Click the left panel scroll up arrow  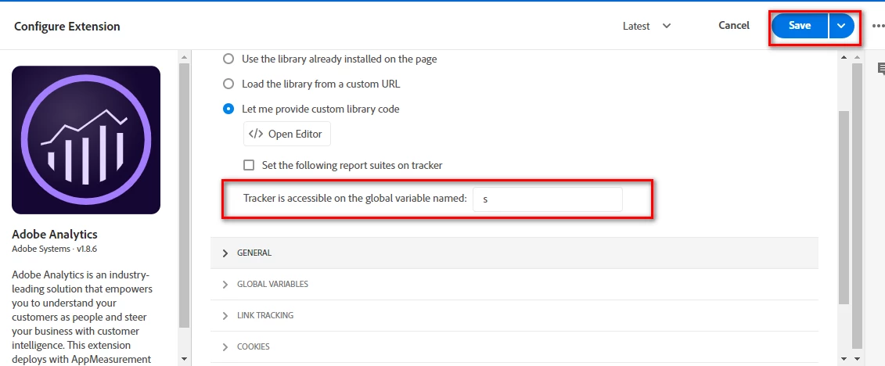point(184,57)
